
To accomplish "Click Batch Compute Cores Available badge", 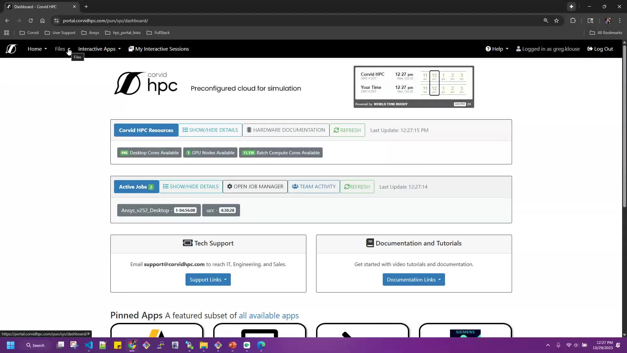I will (281, 153).
